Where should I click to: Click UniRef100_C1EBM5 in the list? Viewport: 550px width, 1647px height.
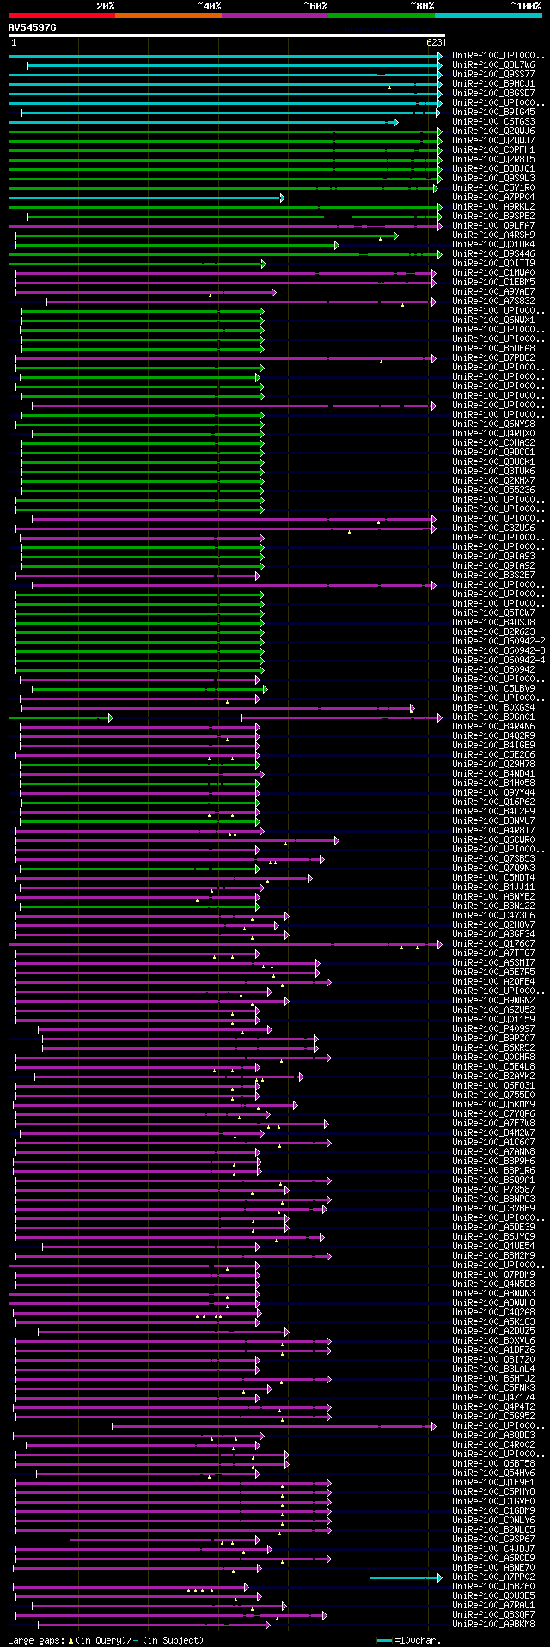493,283
